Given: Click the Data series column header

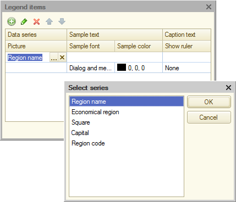Looking at the screenshot, I should 36,35.
